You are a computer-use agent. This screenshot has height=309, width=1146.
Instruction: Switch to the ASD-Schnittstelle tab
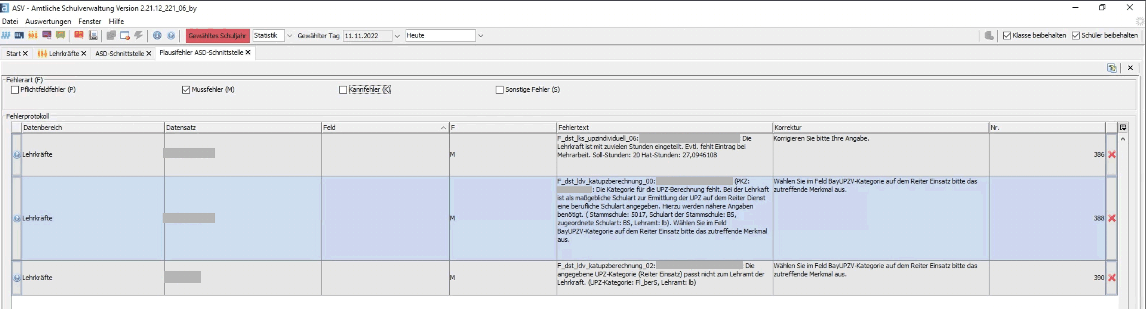119,54
